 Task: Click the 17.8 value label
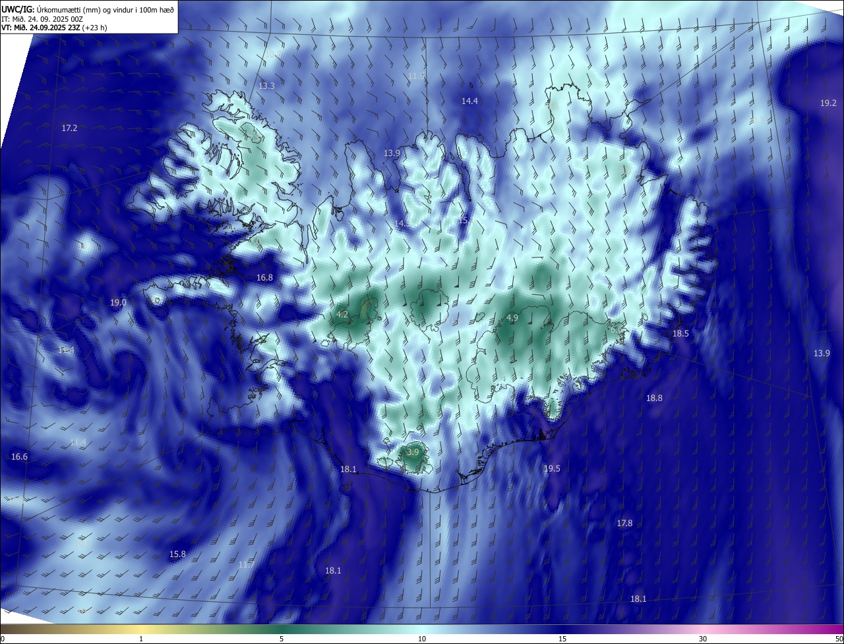click(624, 523)
